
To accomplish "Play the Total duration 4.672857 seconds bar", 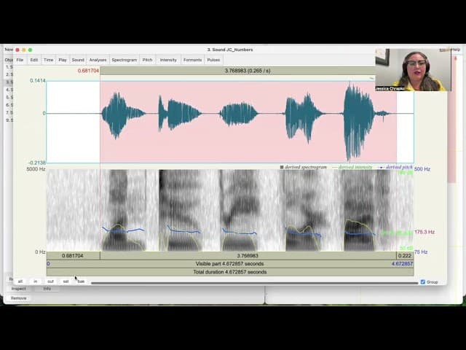I will pos(230,272).
